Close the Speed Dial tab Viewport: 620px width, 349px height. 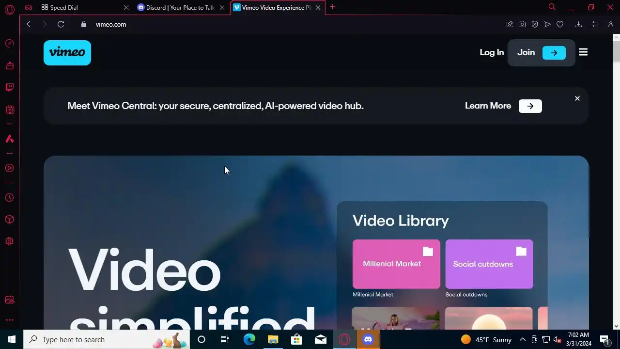pos(126,8)
